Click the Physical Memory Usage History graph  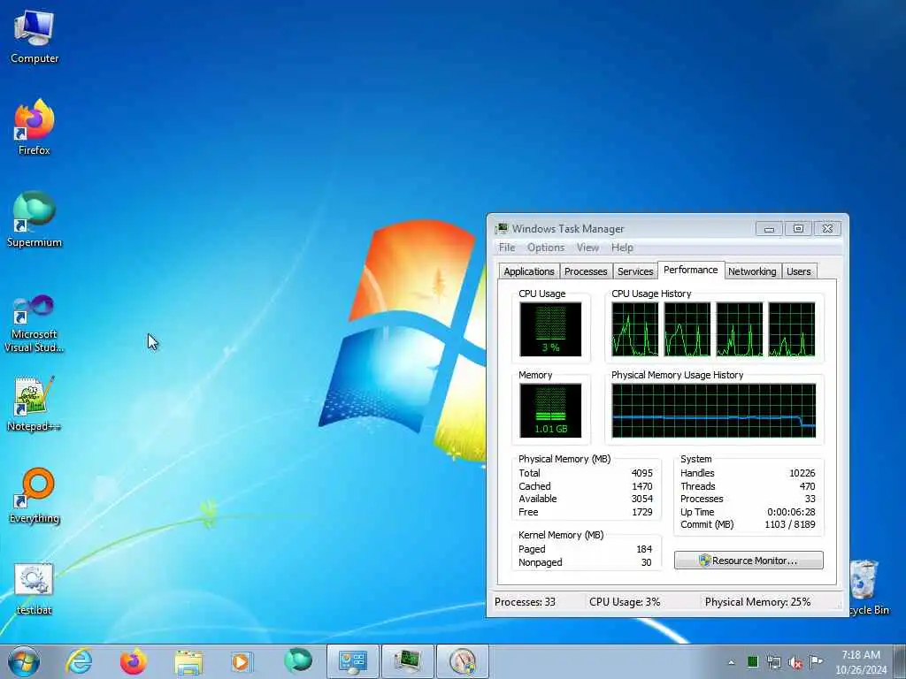click(714, 410)
